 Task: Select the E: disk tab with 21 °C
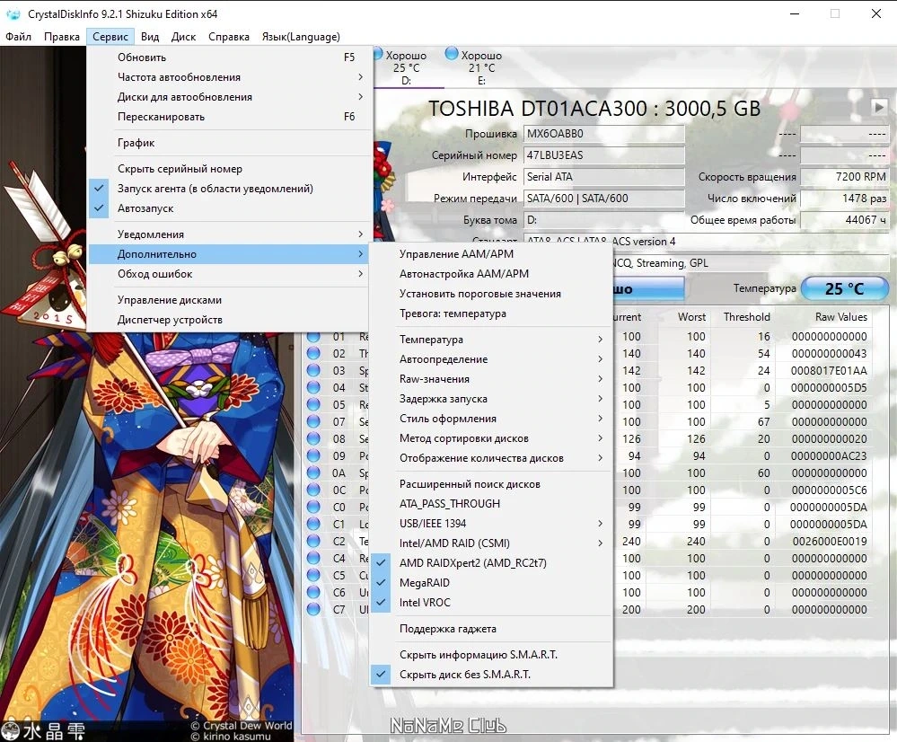(x=481, y=67)
